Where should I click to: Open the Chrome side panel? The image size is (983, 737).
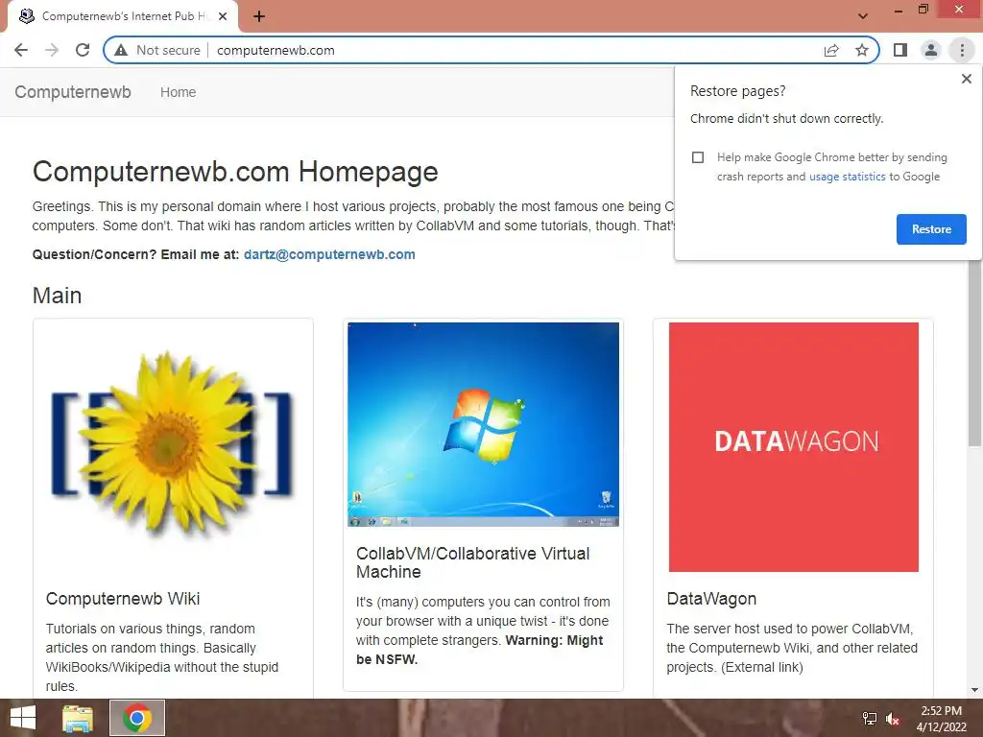click(900, 50)
